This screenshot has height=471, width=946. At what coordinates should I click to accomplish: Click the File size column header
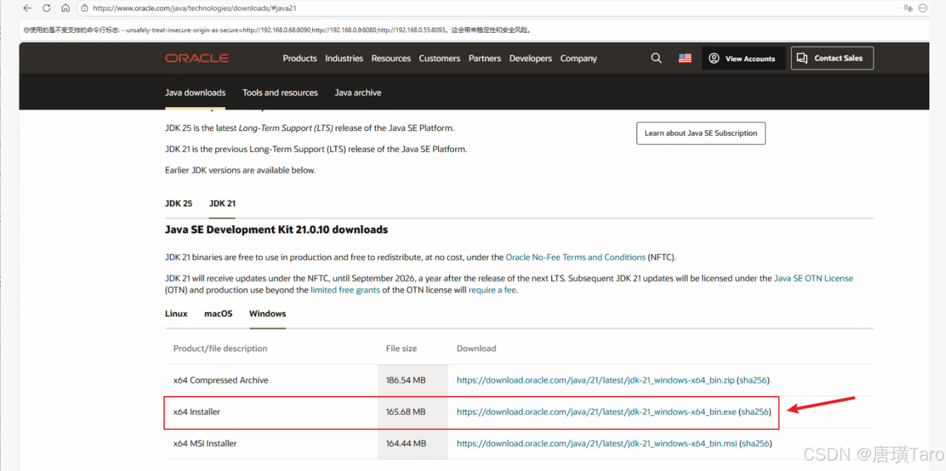click(x=402, y=348)
